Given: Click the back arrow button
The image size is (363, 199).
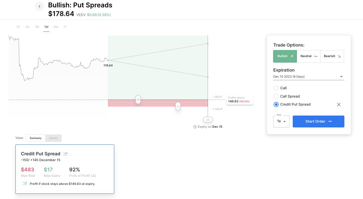Looking at the screenshot, I should (39, 6).
